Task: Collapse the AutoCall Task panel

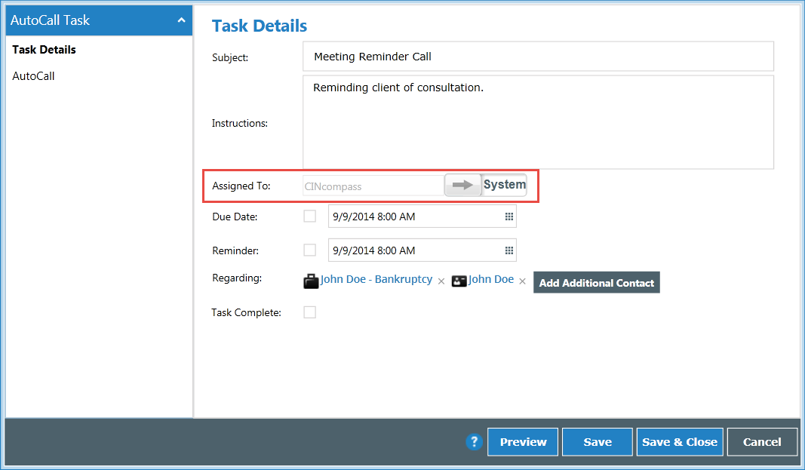Action: 181,20
